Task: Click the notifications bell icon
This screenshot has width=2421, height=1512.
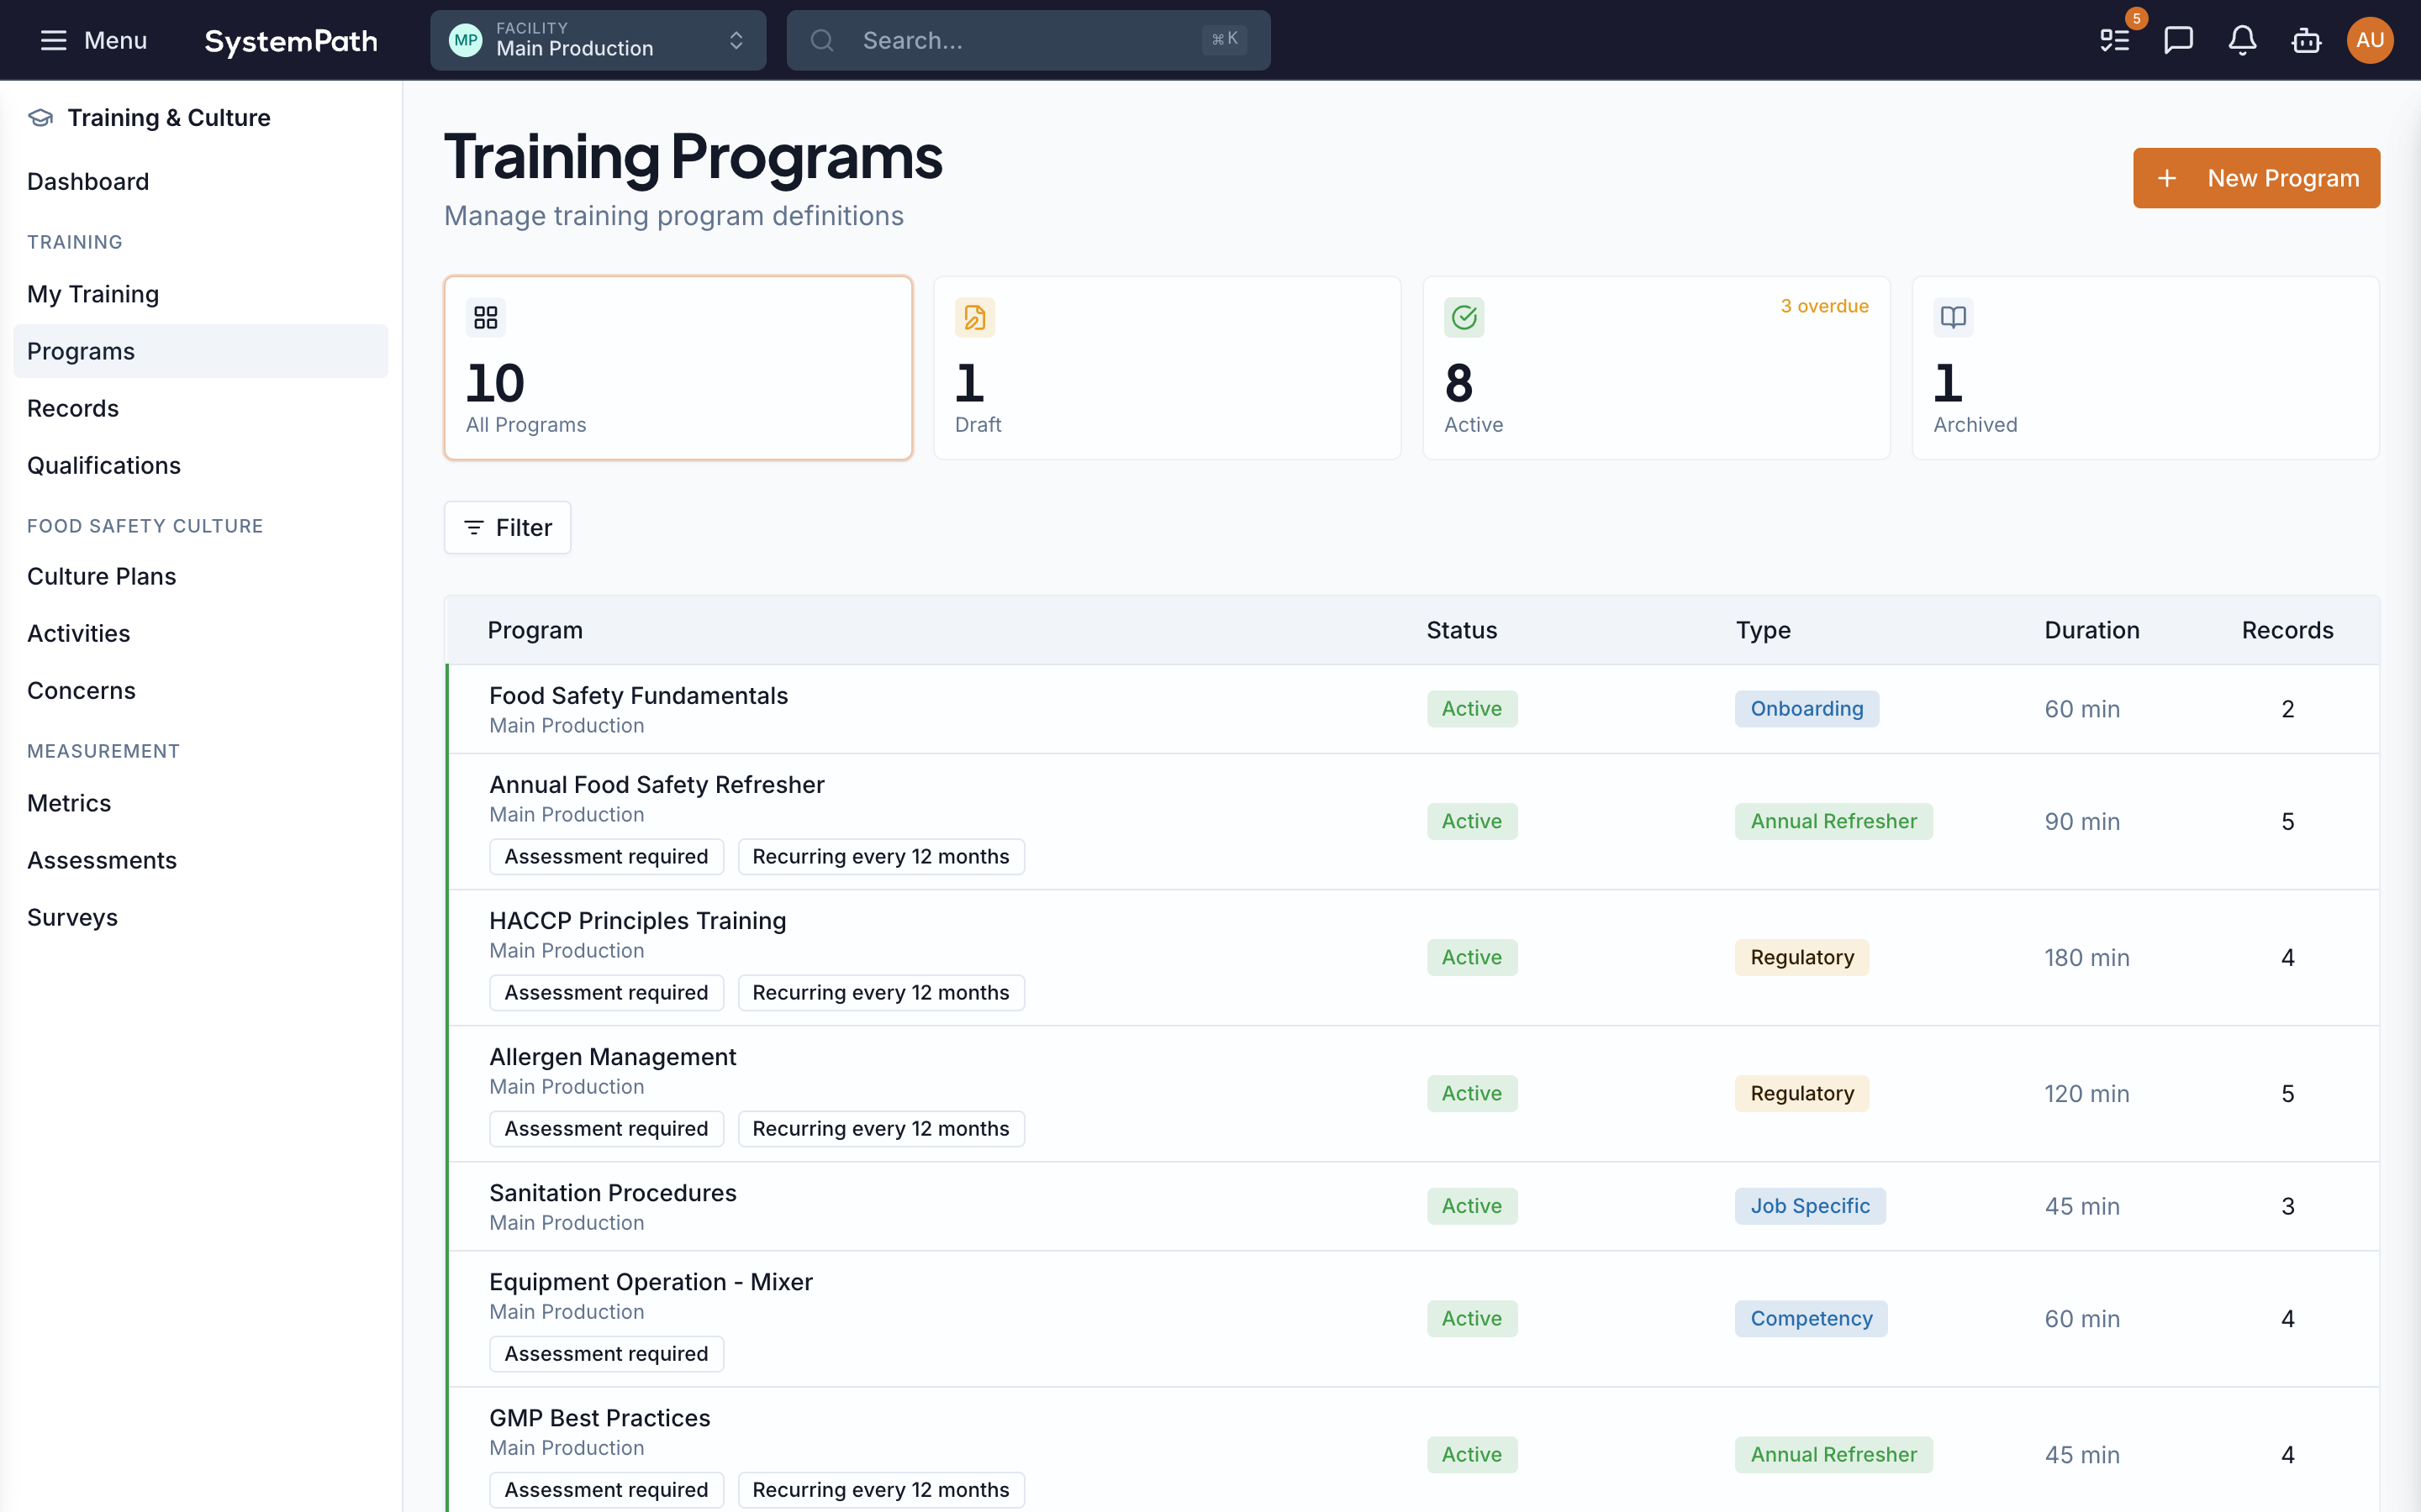Action: [x=2242, y=40]
